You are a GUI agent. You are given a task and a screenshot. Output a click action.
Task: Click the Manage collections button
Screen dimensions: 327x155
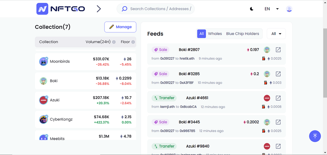[120, 27]
